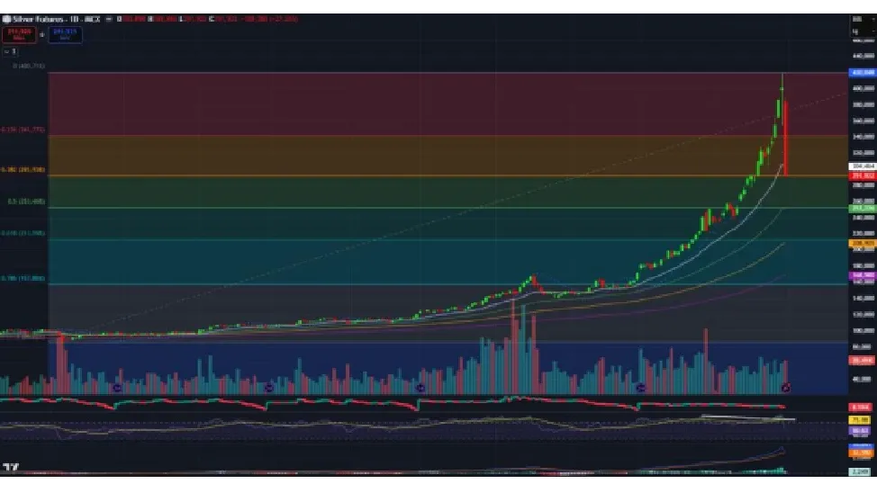Click the 0.786 Fibonacci level label at left
Screen dimensions: 877x493
(23, 278)
